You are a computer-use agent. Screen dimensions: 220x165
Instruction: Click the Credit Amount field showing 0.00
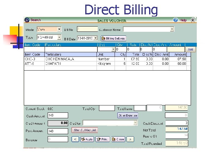click(x=58, y=123)
